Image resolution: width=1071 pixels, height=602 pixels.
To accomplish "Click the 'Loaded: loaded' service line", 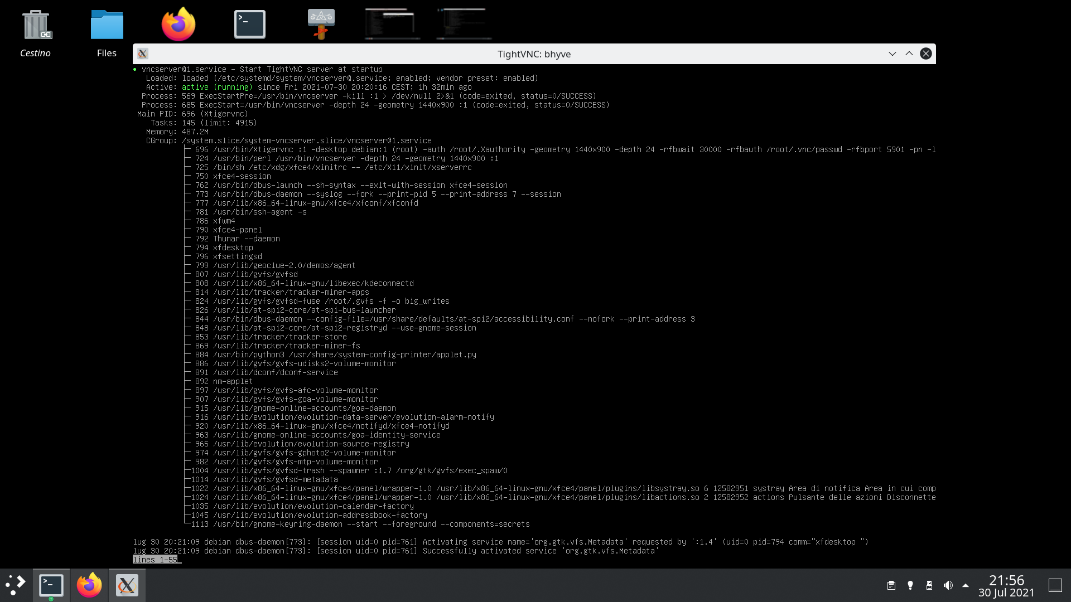I will [x=342, y=78].
